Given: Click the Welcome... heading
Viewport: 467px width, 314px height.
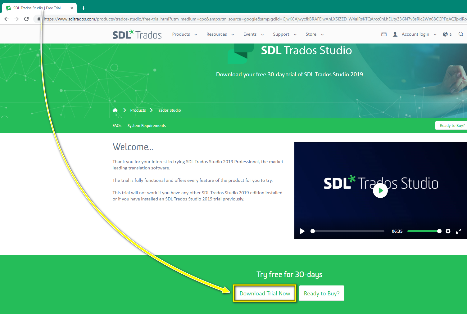Looking at the screenshot, I should pyautogui.click(x=133, y=147).
